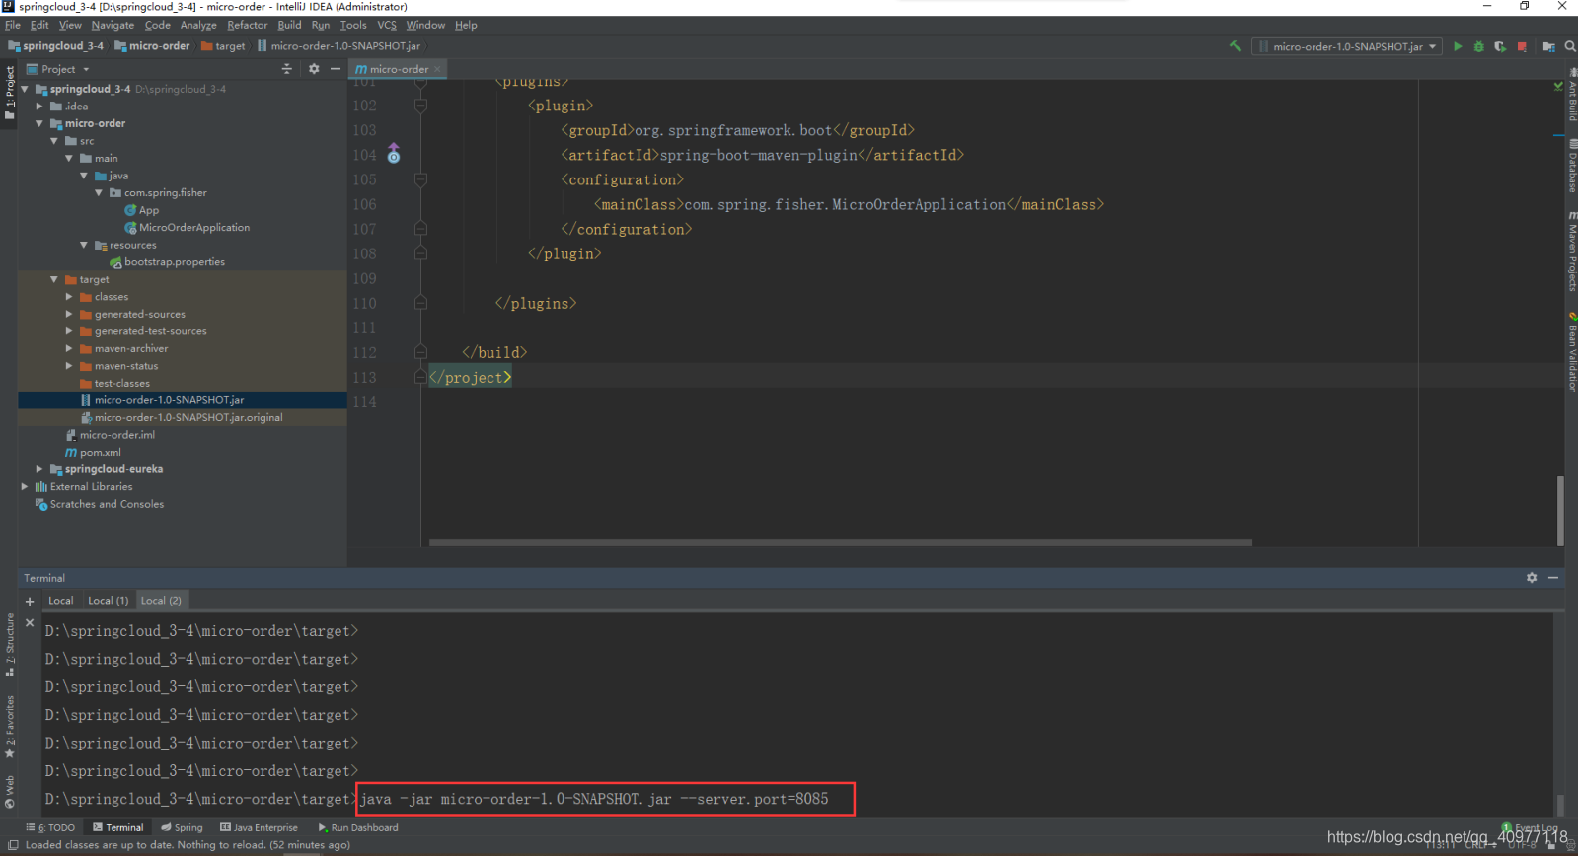The image size is (1578, 856).
Task: Open the TODO tool window button
Action: click(x=50, y=827)
